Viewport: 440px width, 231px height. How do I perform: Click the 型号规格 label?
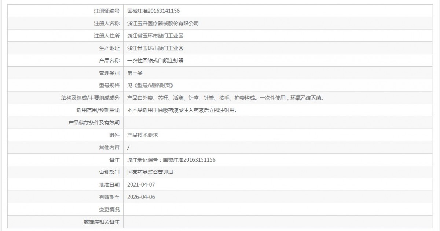click(109, 86)
